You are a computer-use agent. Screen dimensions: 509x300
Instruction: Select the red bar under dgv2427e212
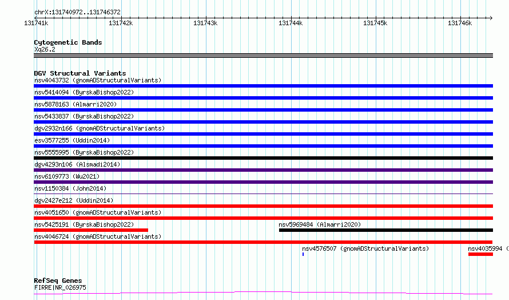[x=263, y=206]
